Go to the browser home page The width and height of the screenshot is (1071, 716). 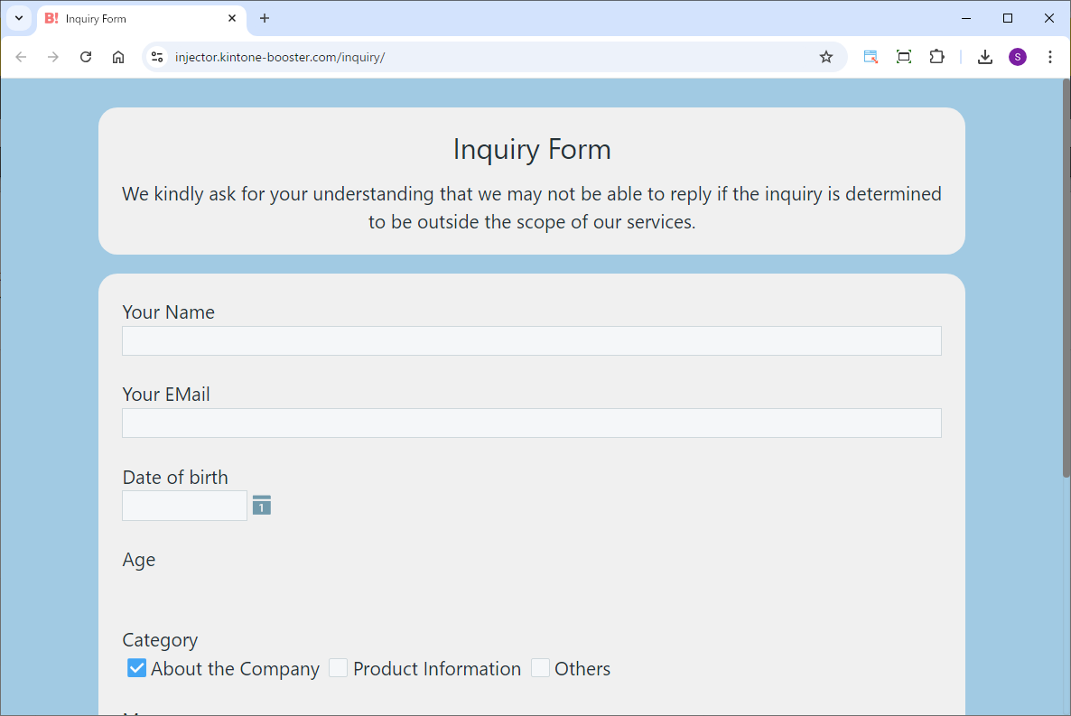click(x=118, y=57)
